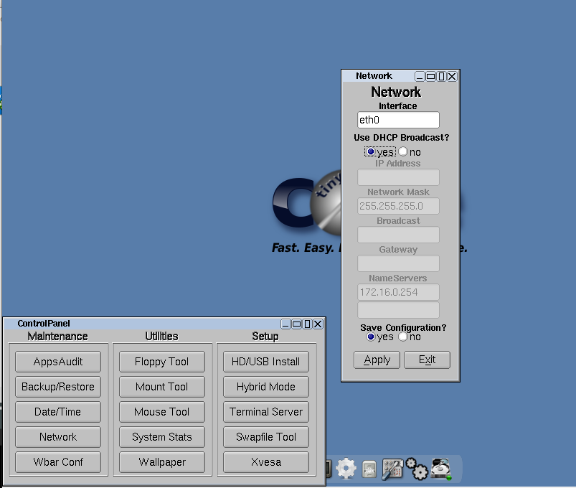This screenshot has height=488, width=576.
Task: Launch the gear Control Panel icon in the dock
Action: pos(346,468)
